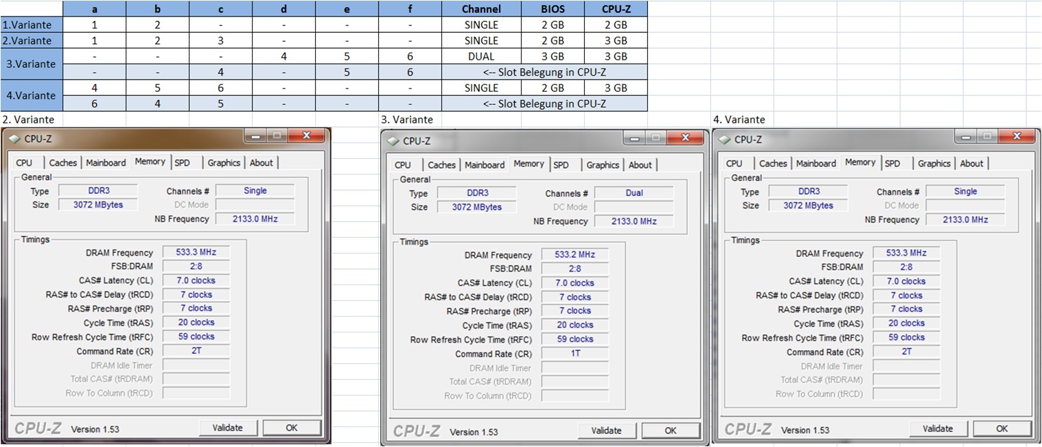Select column header cell 'f'

click(410, 9)
